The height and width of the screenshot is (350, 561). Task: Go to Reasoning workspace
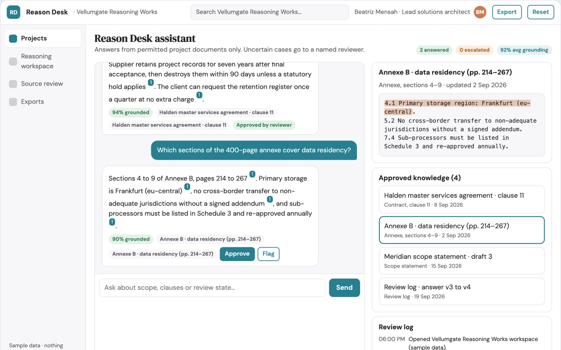click(43, 61)
